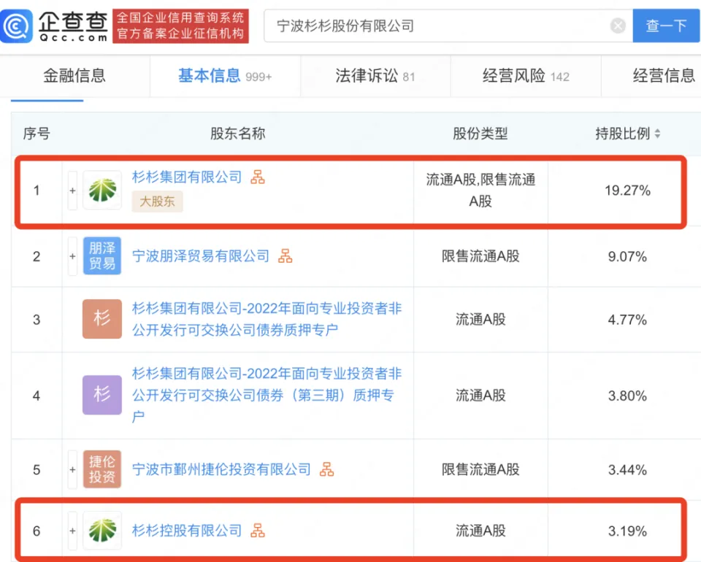Image resolution: width=701 pixels, height=562 pixels.
Task: Click the 捷伦投资 orange logo icon
Action: click(x=102, y=469)
